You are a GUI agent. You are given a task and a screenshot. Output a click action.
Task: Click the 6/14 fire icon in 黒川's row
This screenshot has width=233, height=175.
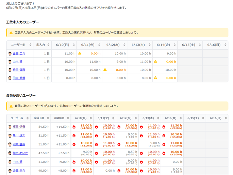[x=164, y=136]
